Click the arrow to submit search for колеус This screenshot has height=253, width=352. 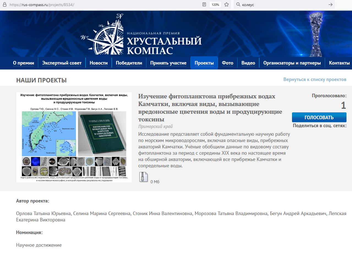(x=330, y=4)
